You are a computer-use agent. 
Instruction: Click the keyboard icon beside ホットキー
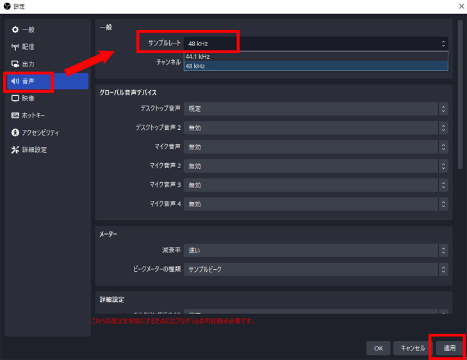click(x=15, y=115)
